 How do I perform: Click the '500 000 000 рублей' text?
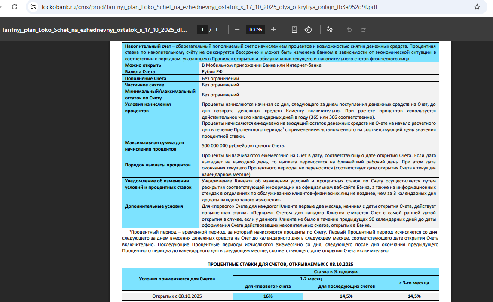pos(243,145)
